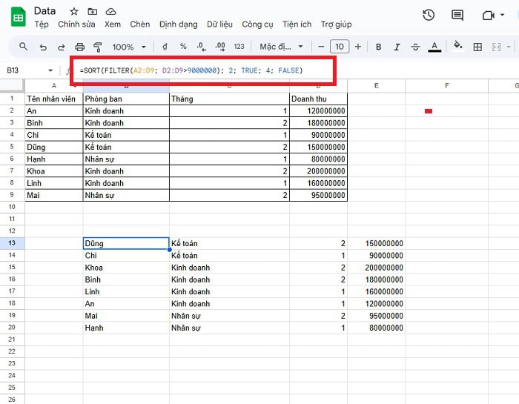
Task: Toggle strikethrough formatting
Action: (x=415, y=47)
